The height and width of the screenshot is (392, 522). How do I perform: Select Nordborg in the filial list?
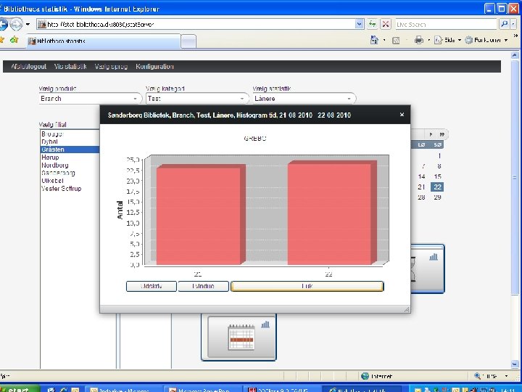click(55, 165)
